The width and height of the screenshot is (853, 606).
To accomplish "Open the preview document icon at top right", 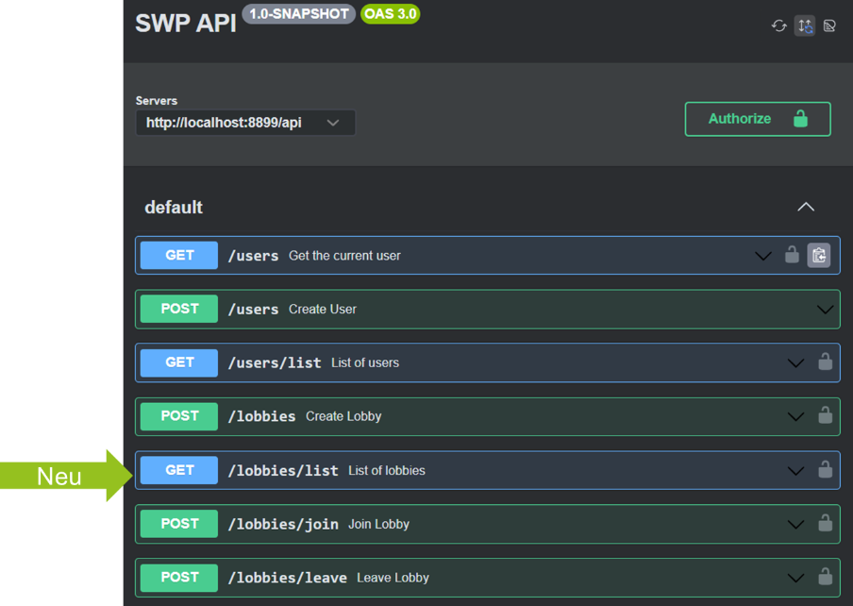I will click(x=829, y=25).
